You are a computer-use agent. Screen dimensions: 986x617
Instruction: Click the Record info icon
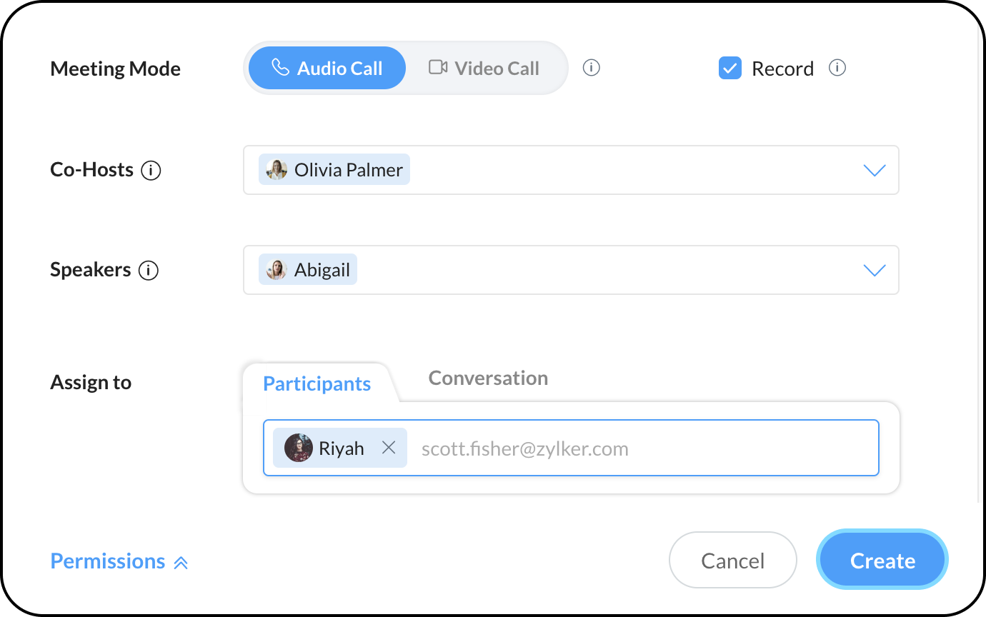click(x=837, y=68)
